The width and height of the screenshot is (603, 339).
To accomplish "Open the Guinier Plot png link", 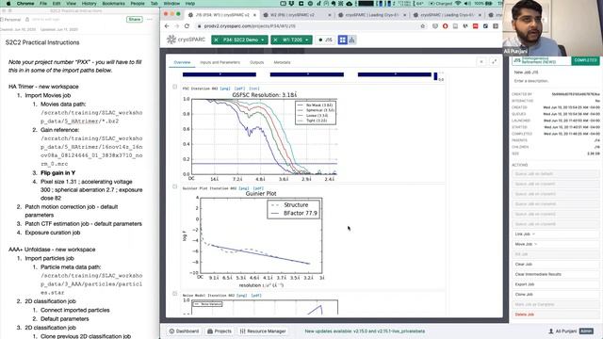I will tap(244, 188).
